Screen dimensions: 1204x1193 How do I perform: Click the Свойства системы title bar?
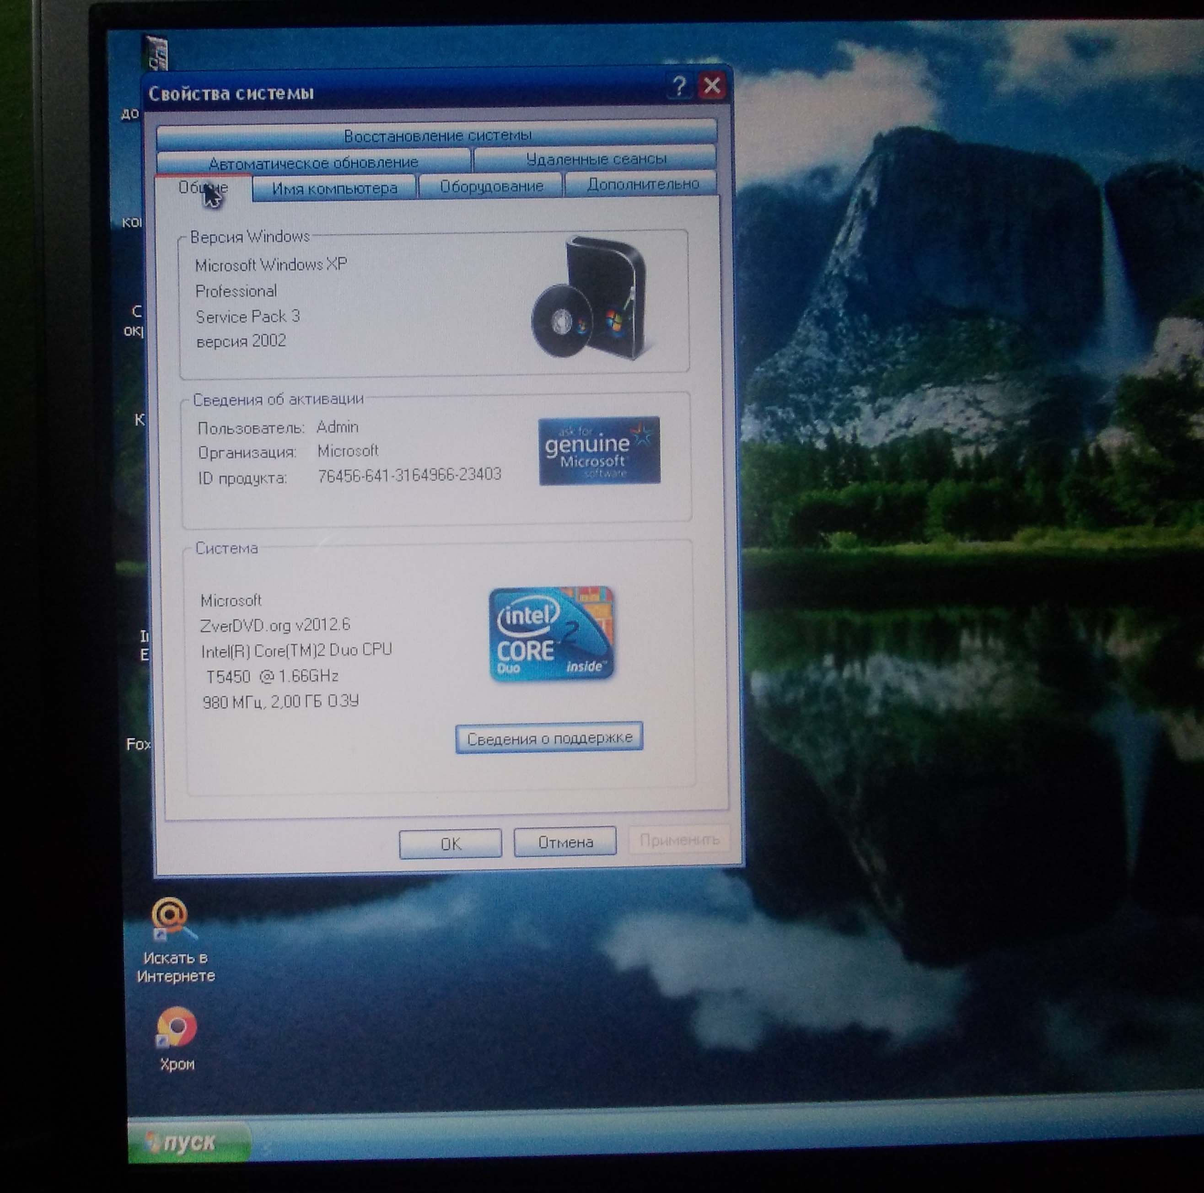point(405,93)
